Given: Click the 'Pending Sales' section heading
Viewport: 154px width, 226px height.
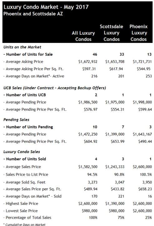Looking at the screenshot, I should tap(16, 120).
